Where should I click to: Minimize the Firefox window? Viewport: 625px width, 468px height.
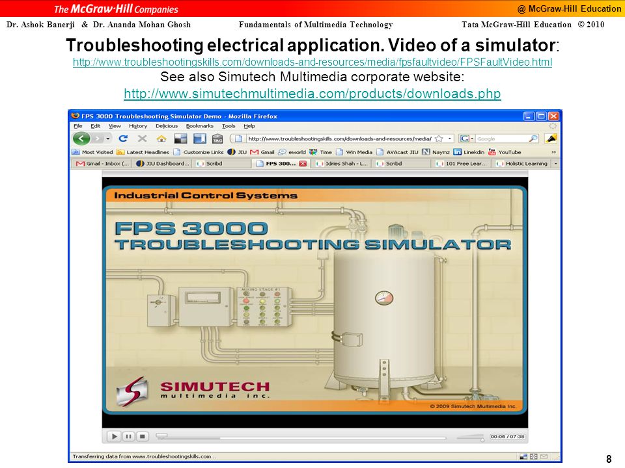pyautogui.click(x=529, y=116)
